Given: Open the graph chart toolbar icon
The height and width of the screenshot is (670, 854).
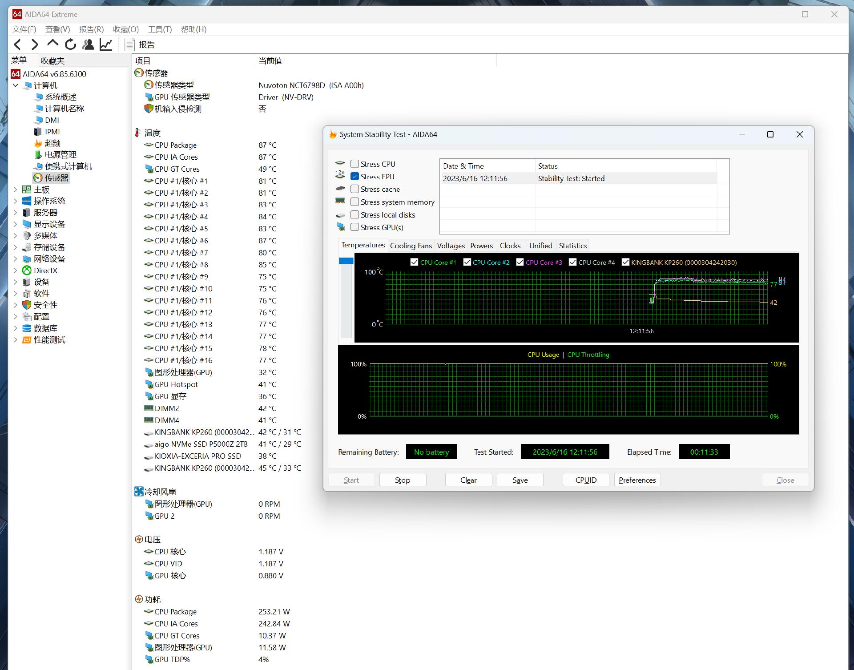Looking at the screenshot, I should click(x=106, y=44).
